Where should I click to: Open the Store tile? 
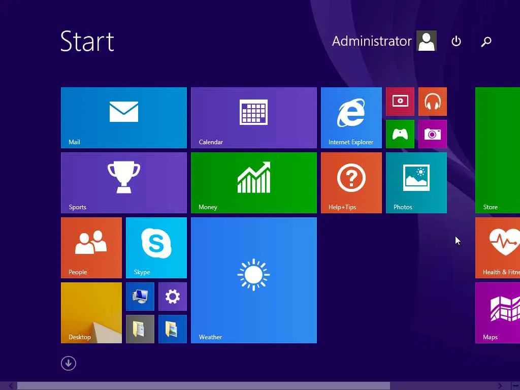click(x=498, y=150)
